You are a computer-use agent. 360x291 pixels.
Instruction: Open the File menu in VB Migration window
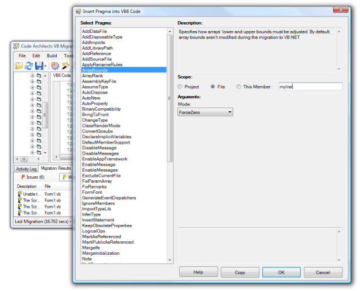[22, 56]
